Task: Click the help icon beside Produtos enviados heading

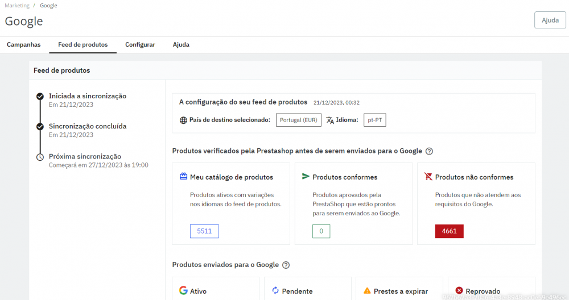Action: click(286, 265)
